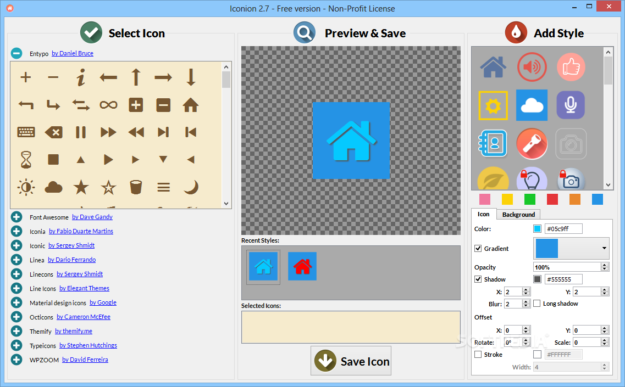Switch to the Icon tab

pos(484,214)
